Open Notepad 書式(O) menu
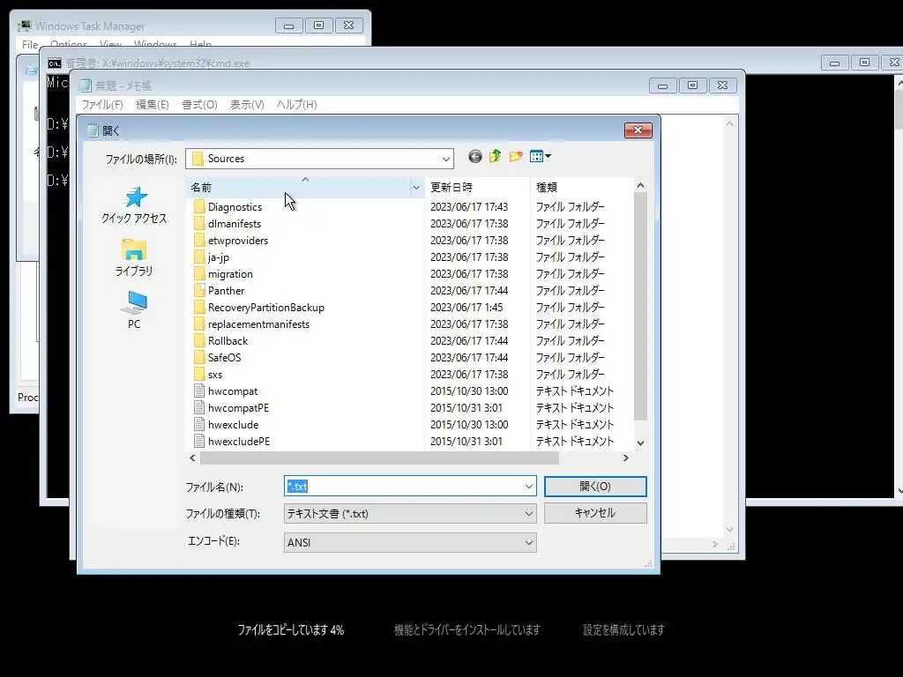903x677 pixels. (x=199, y=105)
